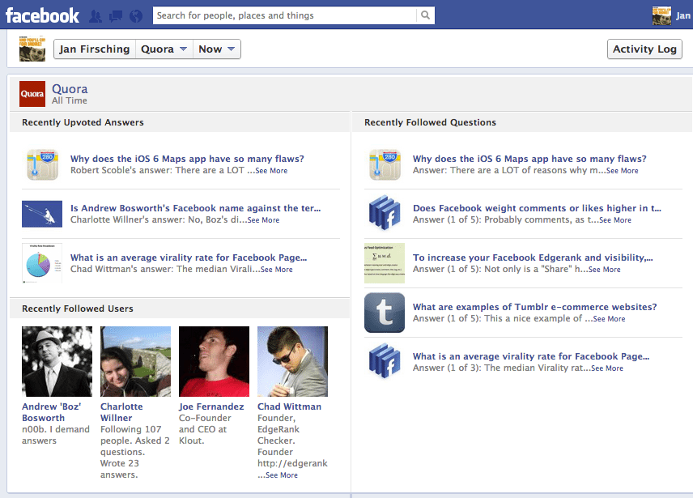Click profile thumbnail beside Jan Firsching button

tap(32, 49)
